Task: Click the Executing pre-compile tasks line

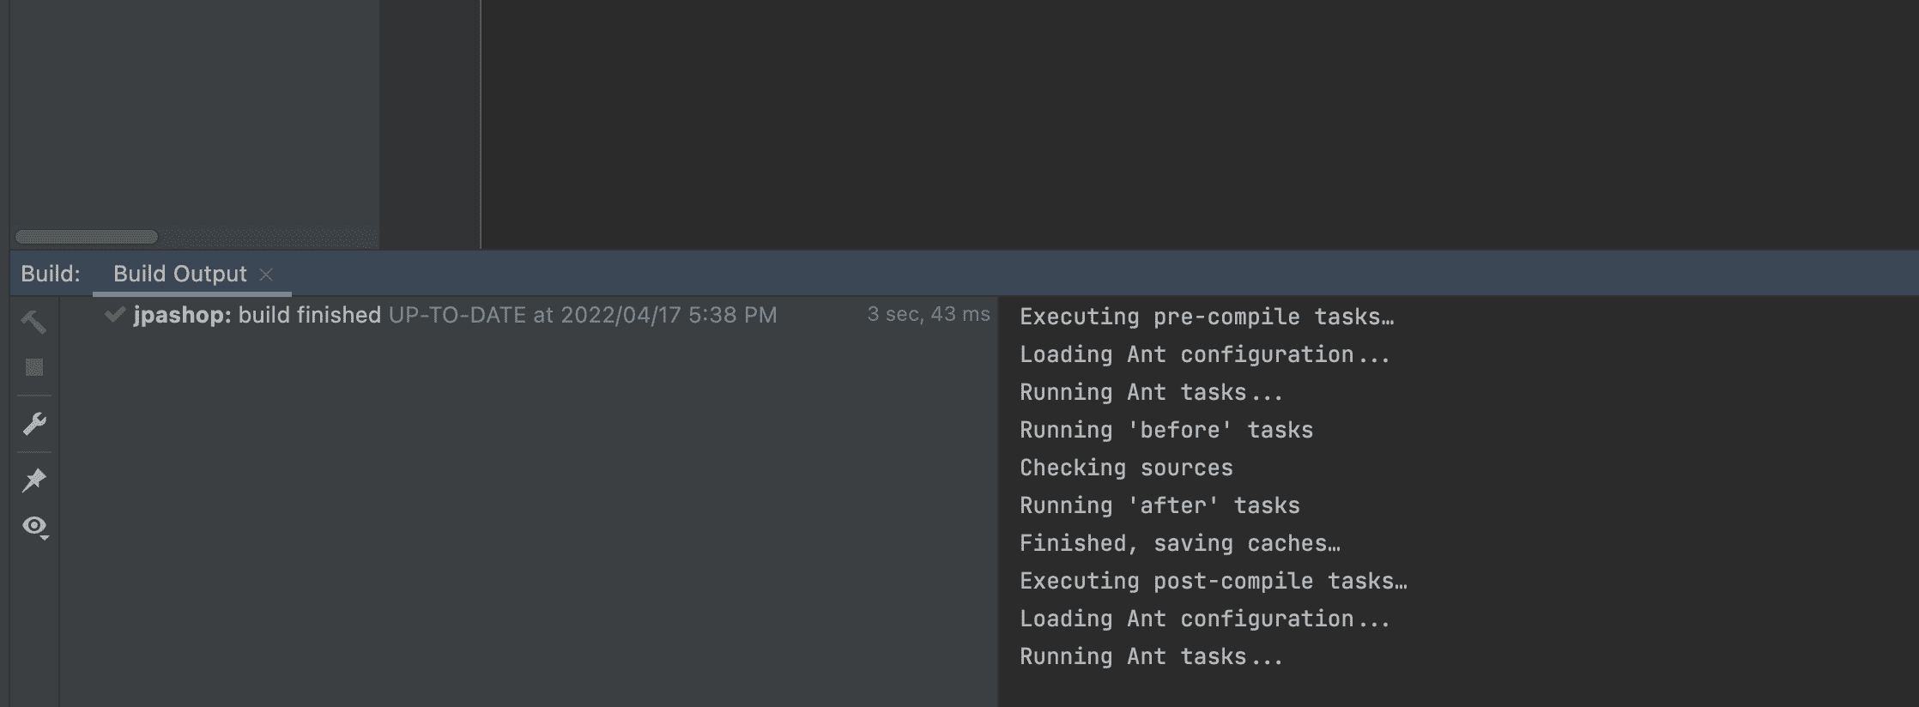Action: coord(1206,317)
